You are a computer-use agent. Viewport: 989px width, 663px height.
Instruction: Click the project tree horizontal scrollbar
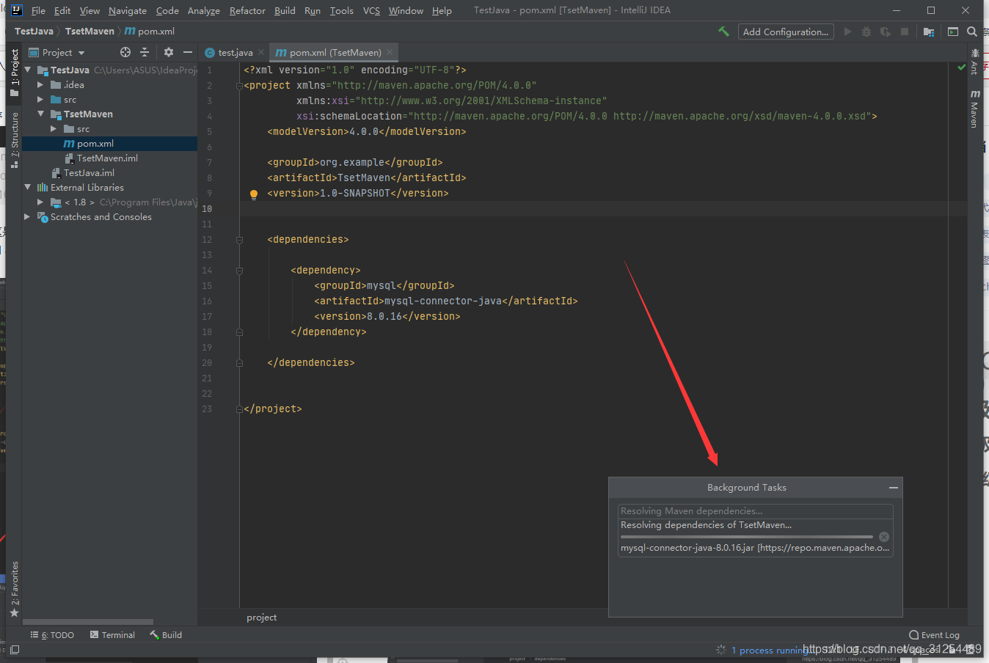tap(88, 622)
